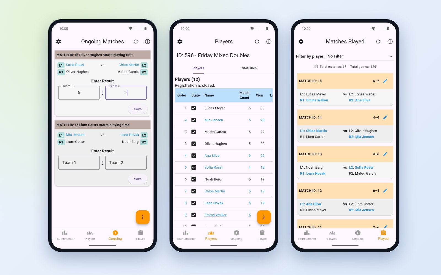
Task: Focus Team 1 score field for Match 17
Action: pos(79,163)
